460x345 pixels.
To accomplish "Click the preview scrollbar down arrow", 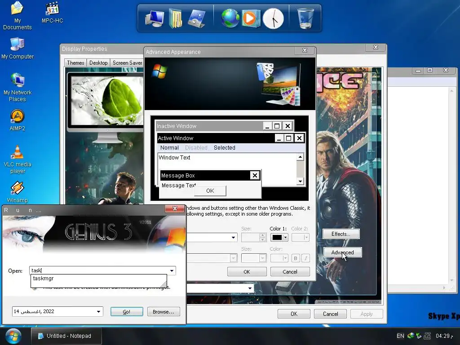I will pyautogui.click(x=300, y=181).
